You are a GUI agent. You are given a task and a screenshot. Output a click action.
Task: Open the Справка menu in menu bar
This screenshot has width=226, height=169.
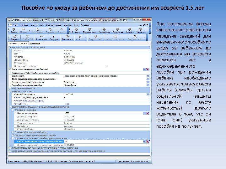[x=85, y=25]
